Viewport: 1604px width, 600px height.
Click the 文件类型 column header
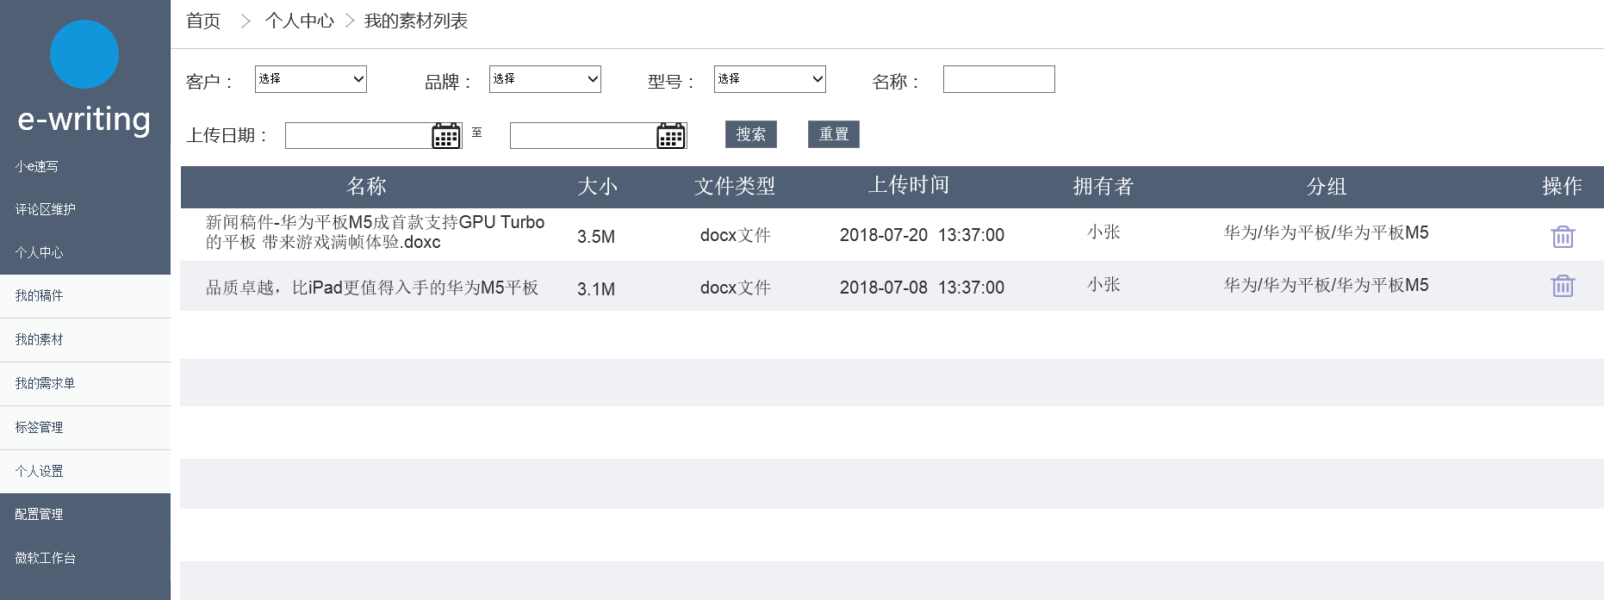(x=735, y=186)
